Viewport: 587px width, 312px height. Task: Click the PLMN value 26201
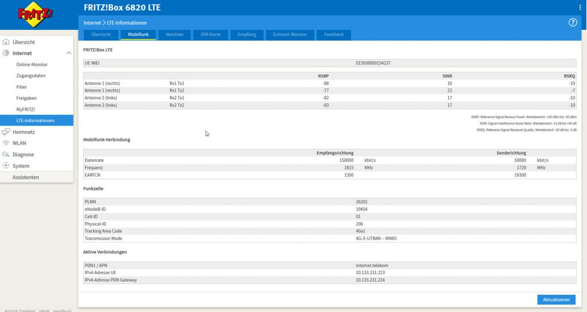pos(361,202)
